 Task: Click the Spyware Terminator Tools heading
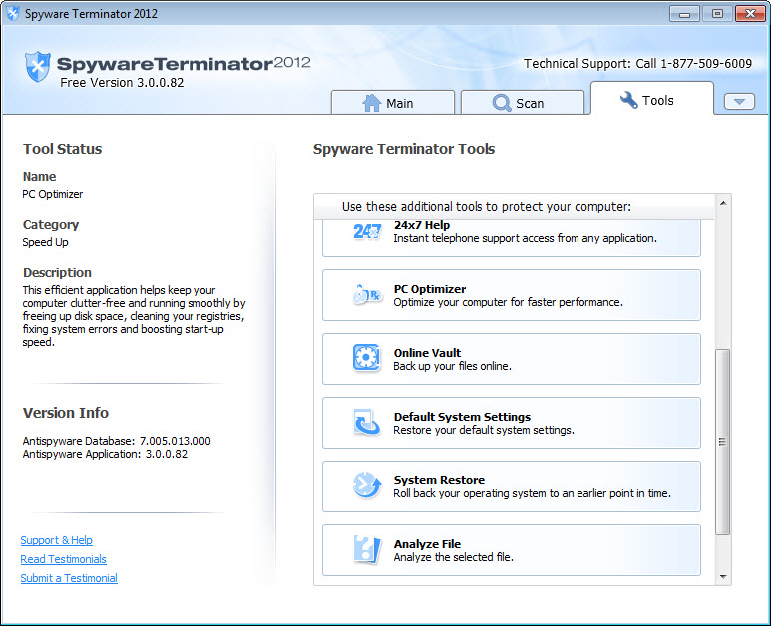[404, 149]
